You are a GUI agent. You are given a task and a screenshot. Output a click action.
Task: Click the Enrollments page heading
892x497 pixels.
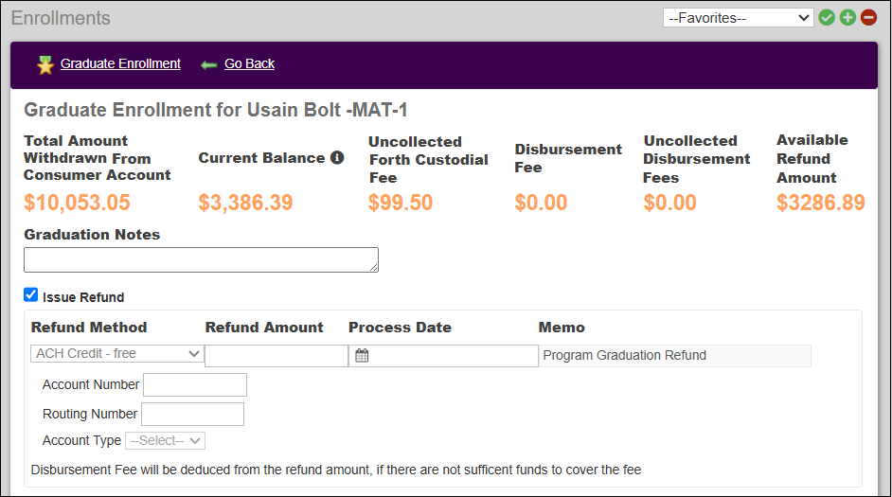[x=61, y=18]
